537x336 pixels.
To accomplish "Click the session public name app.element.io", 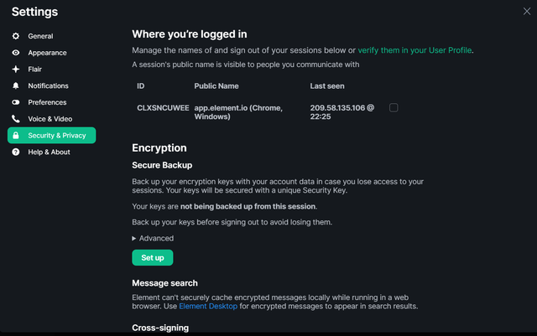I will [x=238, y=112].
